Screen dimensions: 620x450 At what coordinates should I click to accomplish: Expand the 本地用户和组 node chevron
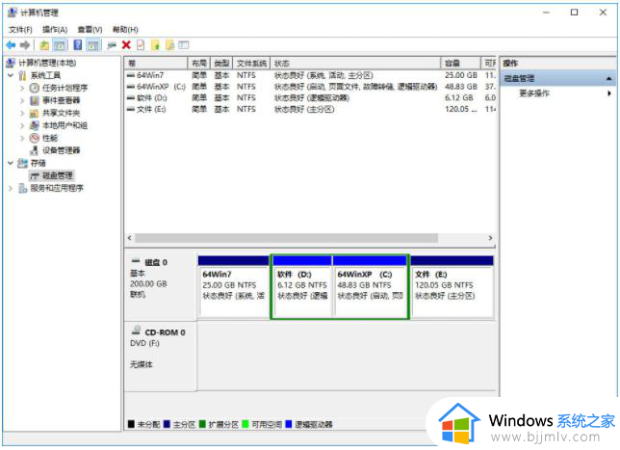click(x=22, y=125)
